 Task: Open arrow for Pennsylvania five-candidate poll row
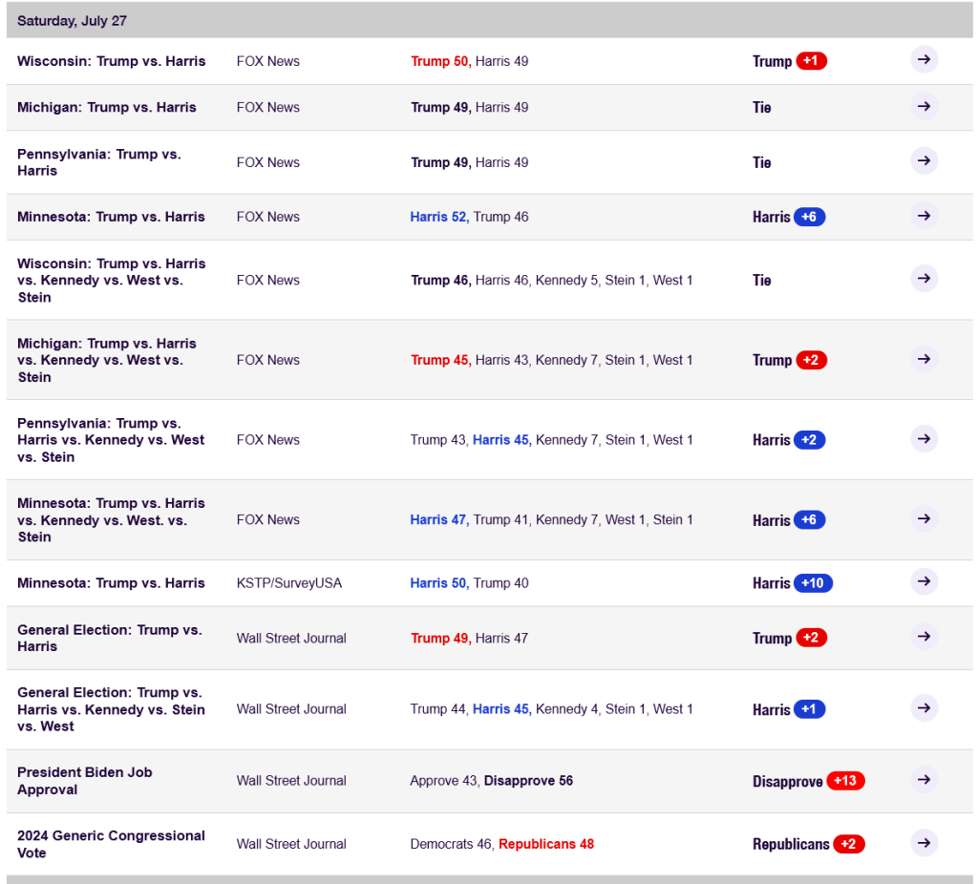[924, 439]
